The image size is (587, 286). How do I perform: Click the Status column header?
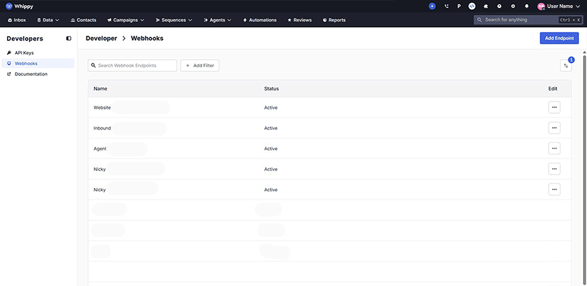click(272, 89)
